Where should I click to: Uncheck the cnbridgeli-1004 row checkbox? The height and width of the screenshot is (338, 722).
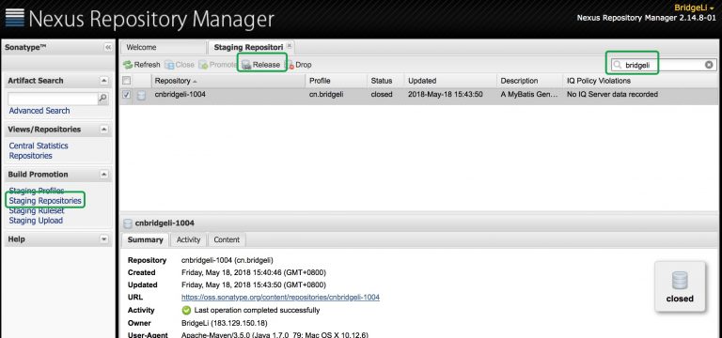pos(127,94)
